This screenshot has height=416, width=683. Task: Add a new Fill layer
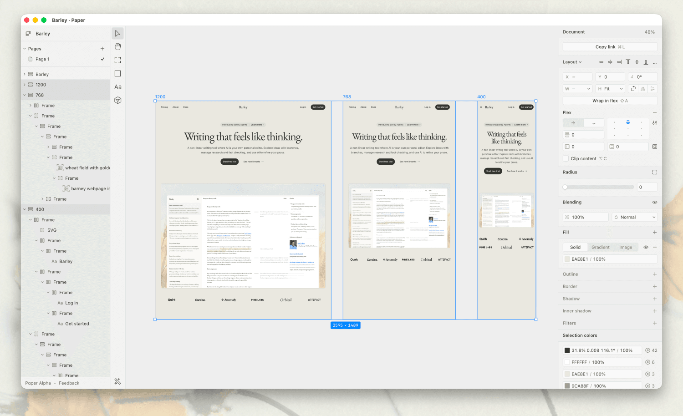(655, 232)
